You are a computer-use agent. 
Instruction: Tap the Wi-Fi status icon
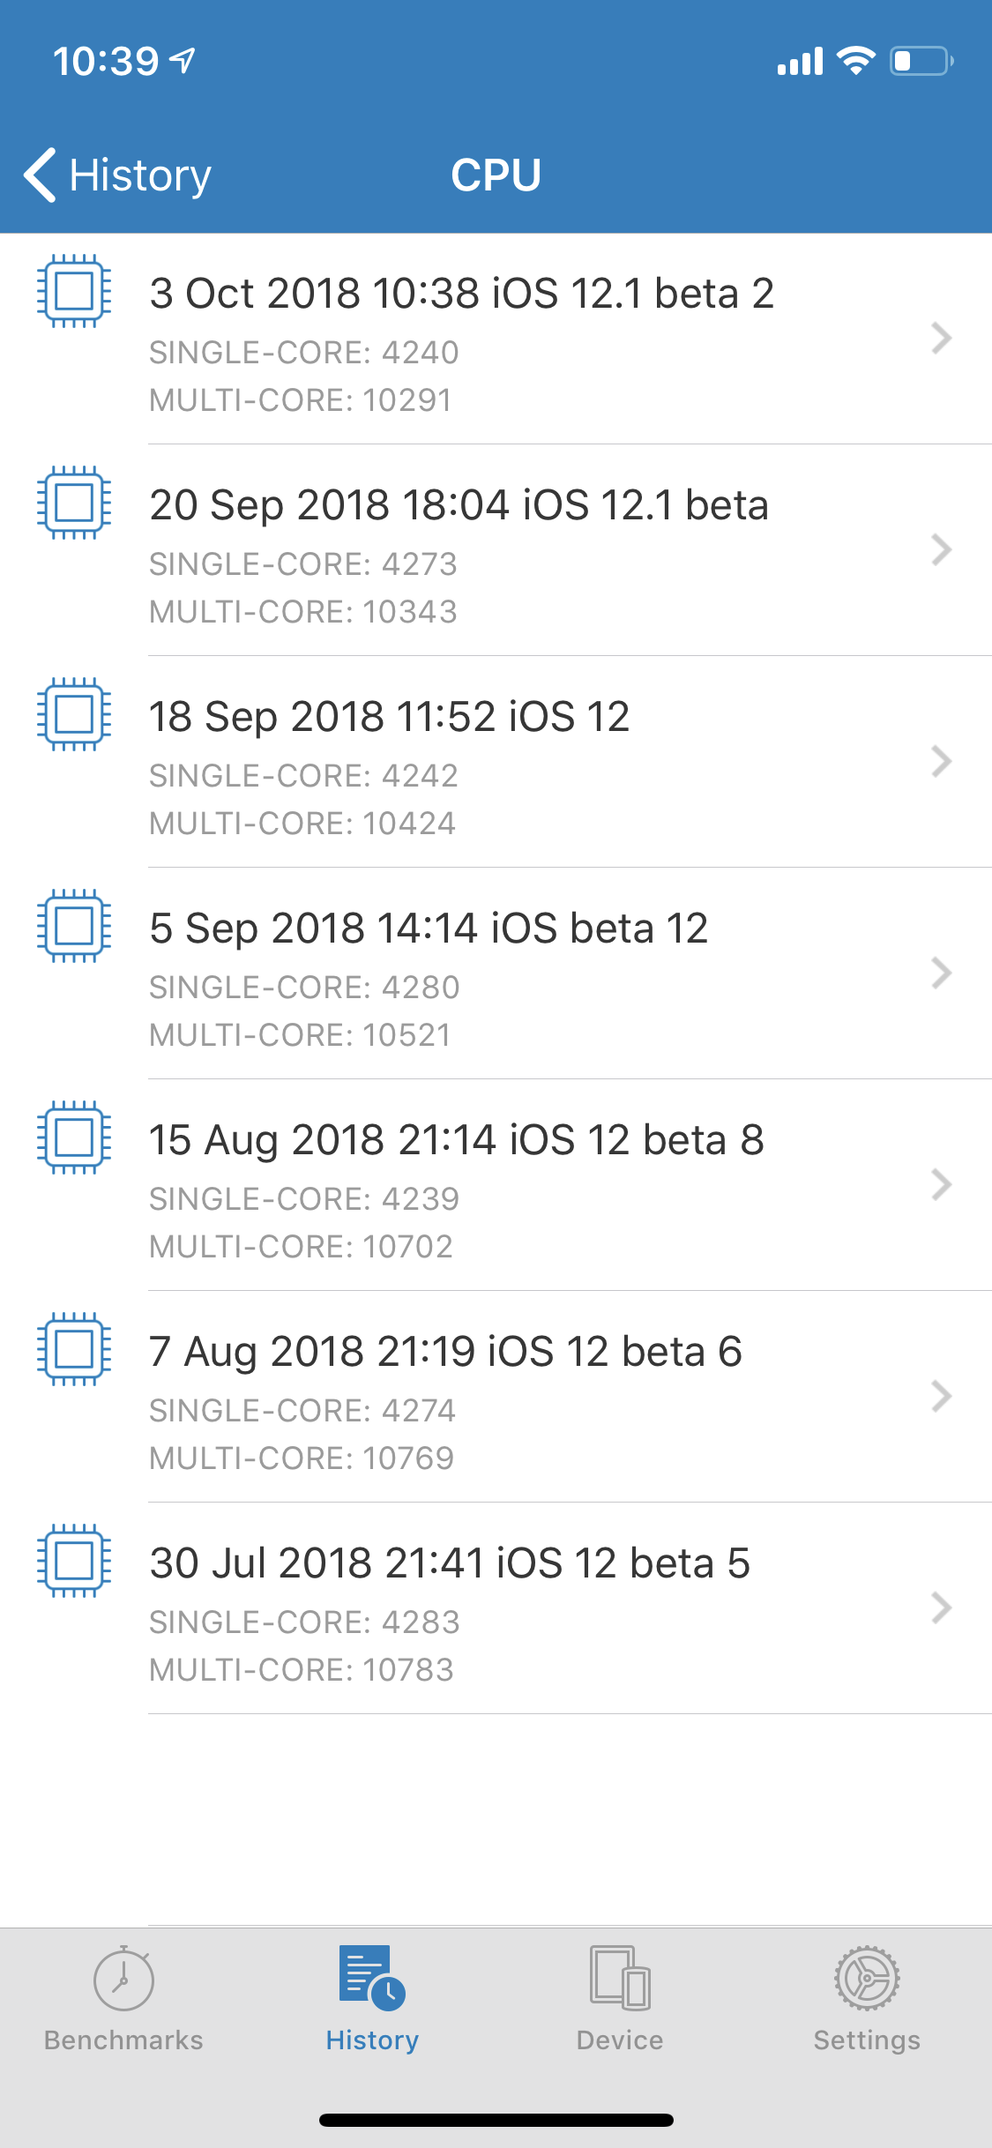(855, 61)
